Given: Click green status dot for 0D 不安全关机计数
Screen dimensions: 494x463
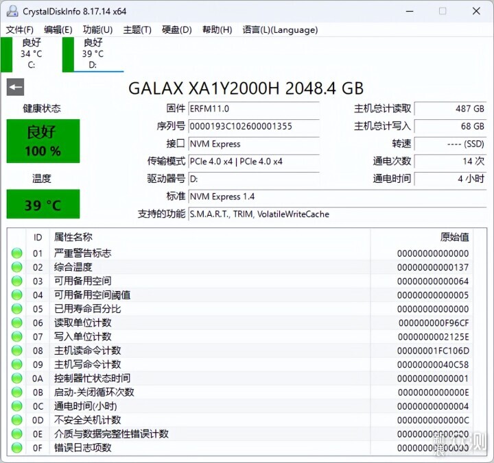Looking at the screenshot, I should pyautogui.click(x=16, y=420).
